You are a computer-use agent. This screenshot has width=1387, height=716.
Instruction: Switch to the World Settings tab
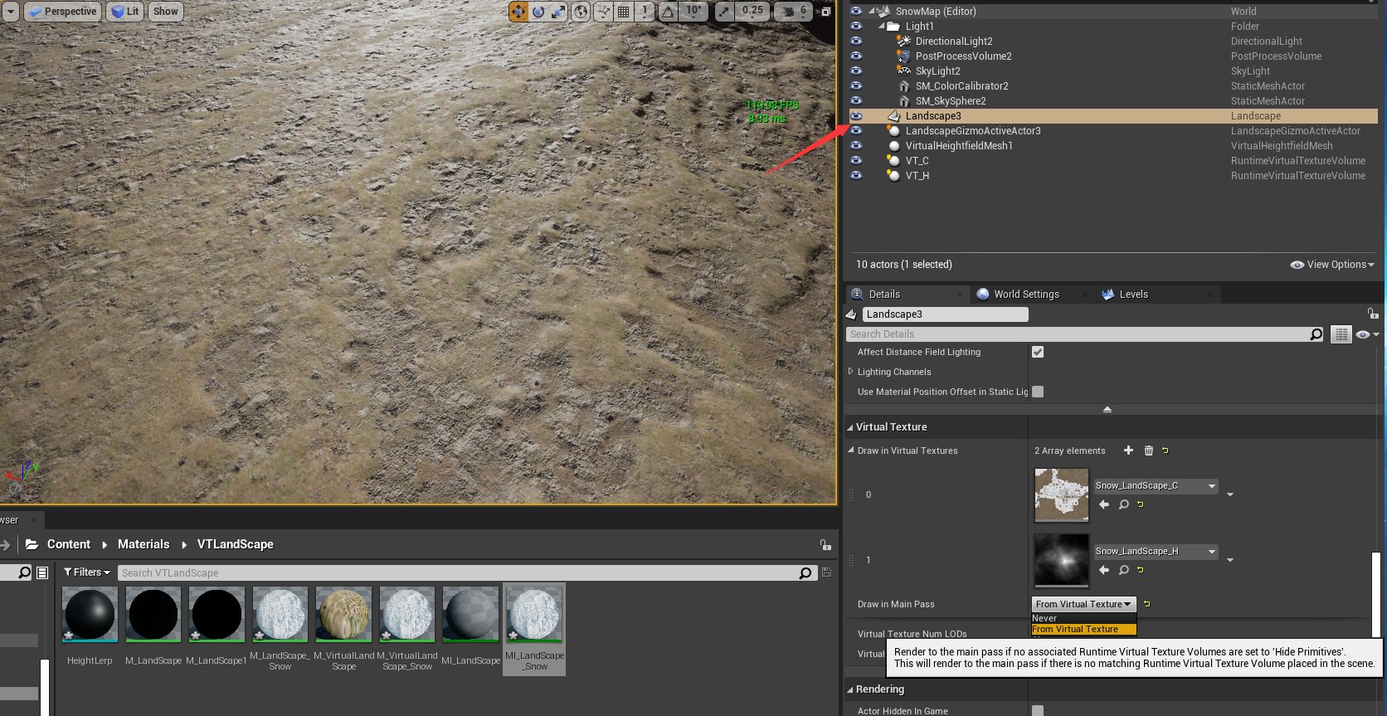click(1026, 295)
